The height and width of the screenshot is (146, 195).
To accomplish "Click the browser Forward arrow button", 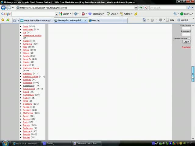I will coord(9,8).
